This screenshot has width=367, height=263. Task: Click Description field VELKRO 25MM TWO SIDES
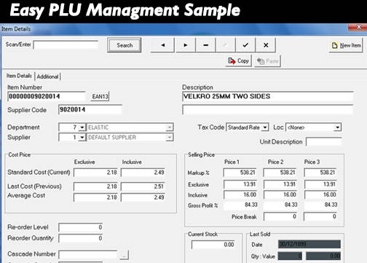coord(267,96)
